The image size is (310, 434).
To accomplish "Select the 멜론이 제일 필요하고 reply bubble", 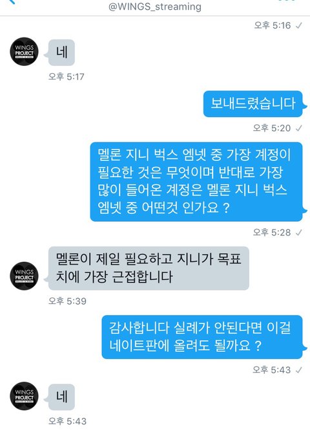I will 149,268.
